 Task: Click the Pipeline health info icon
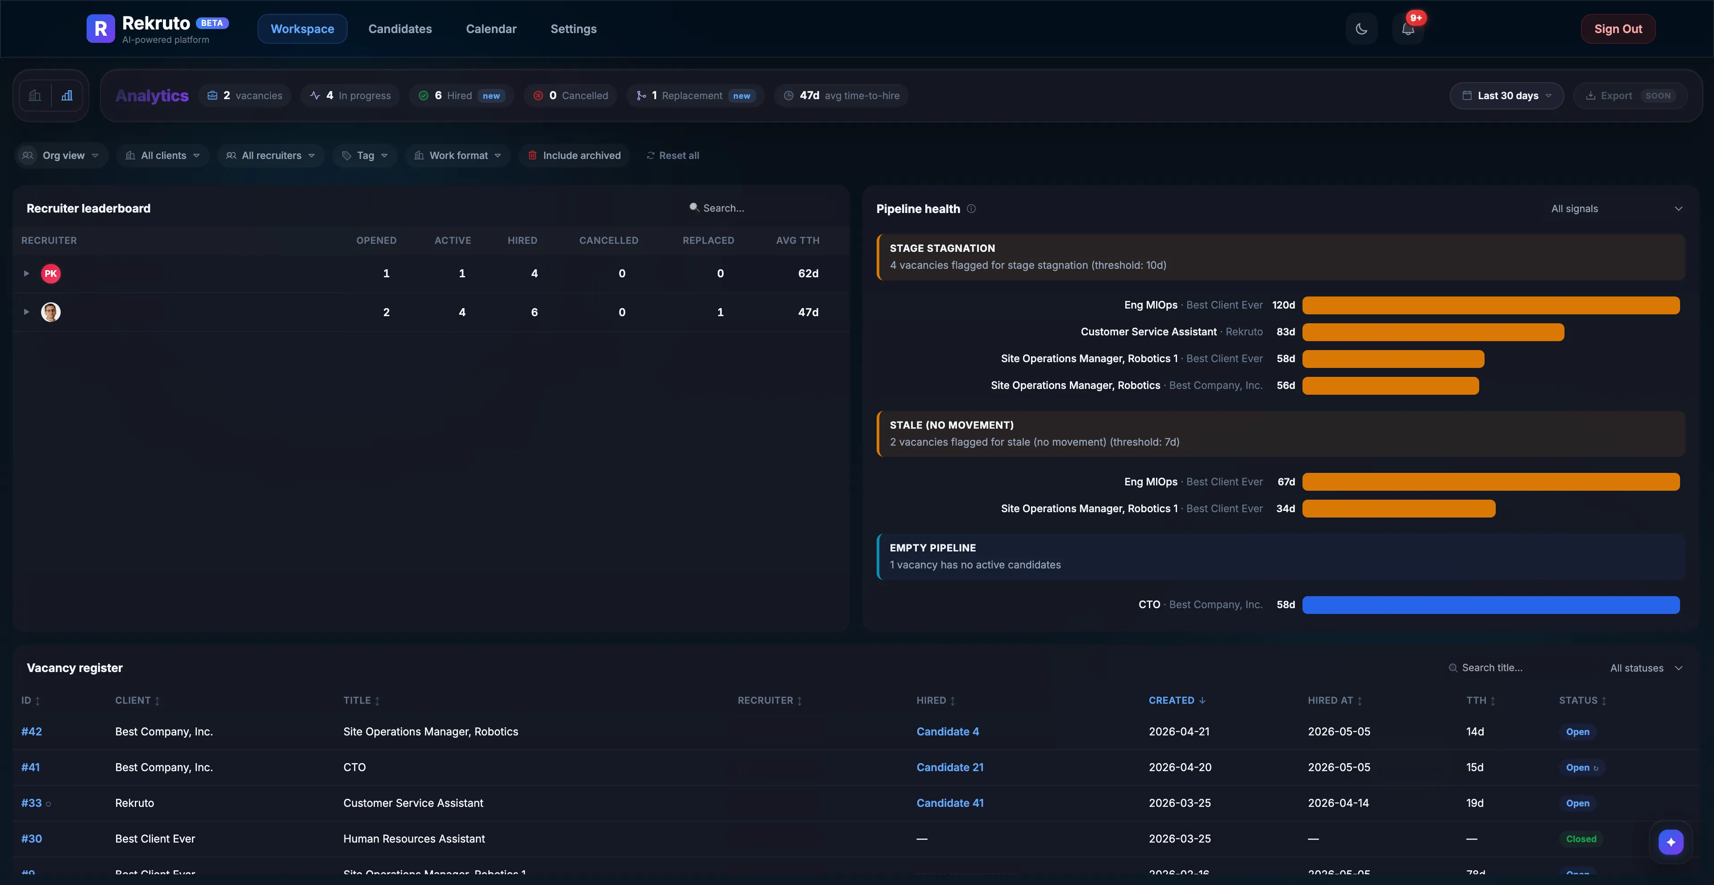[971, 209]
